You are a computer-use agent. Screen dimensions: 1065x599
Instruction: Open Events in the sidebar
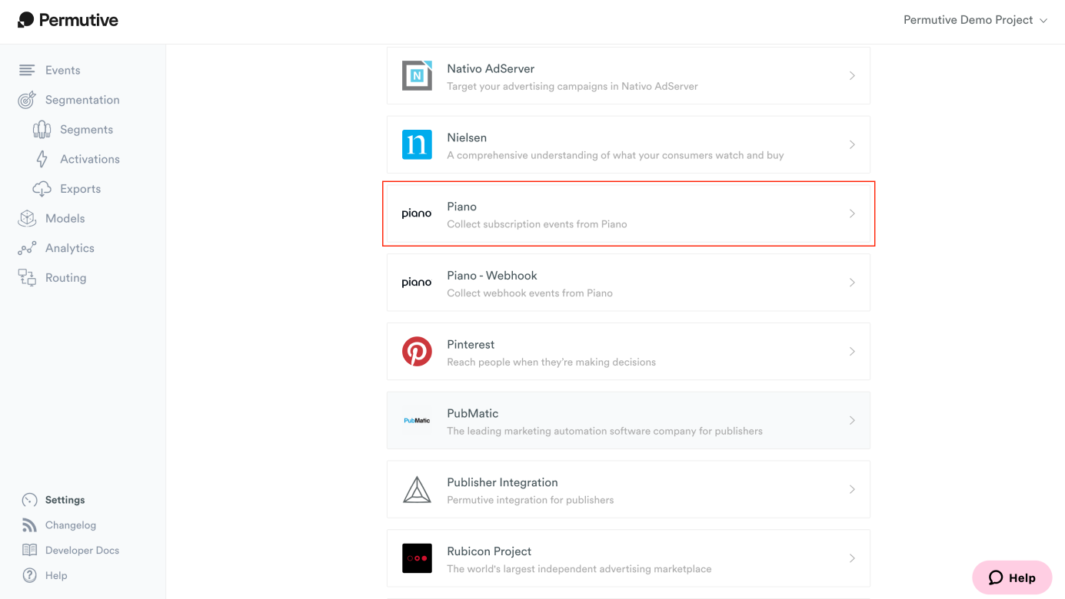pos(62,70)
